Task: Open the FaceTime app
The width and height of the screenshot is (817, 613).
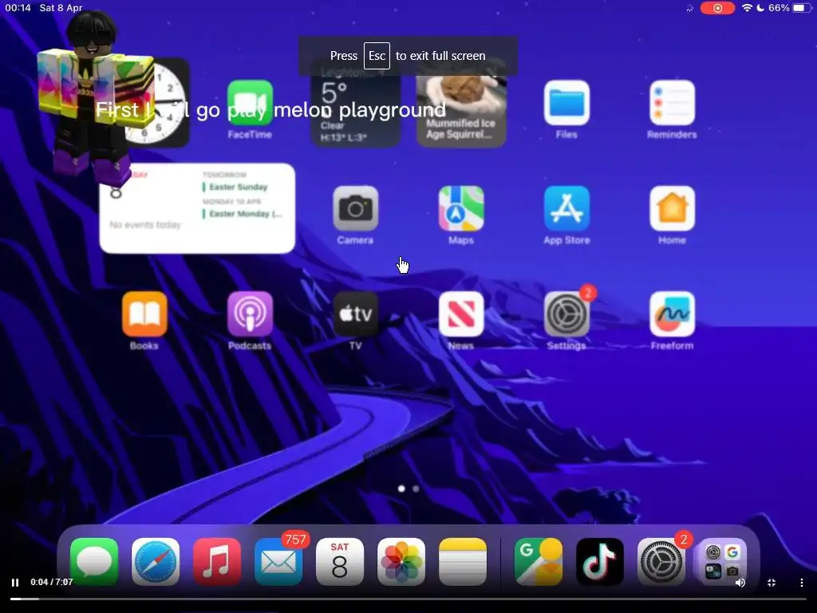Action: (250, 103)
